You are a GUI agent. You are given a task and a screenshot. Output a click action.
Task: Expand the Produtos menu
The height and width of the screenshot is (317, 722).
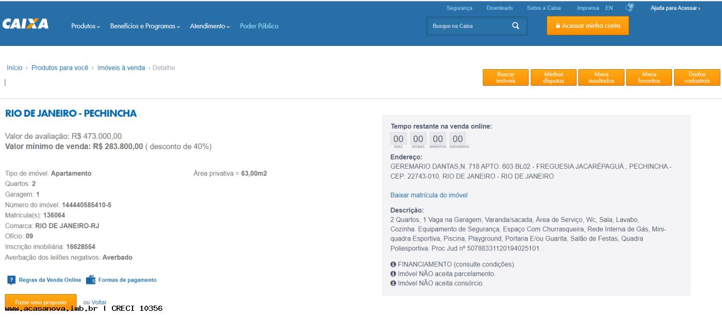pos(86,26)
